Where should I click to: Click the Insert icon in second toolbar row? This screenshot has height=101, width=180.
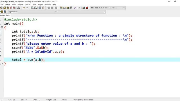[1, 12]
